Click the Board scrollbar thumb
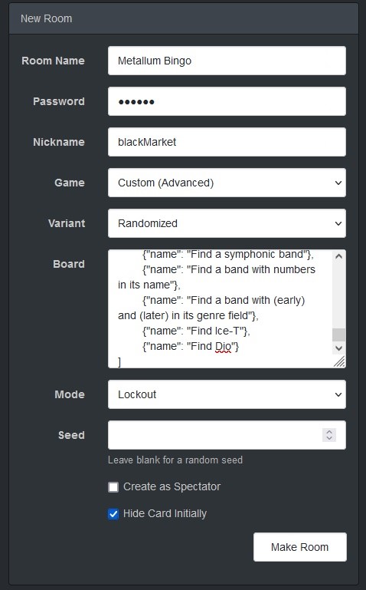 [338, 335]
